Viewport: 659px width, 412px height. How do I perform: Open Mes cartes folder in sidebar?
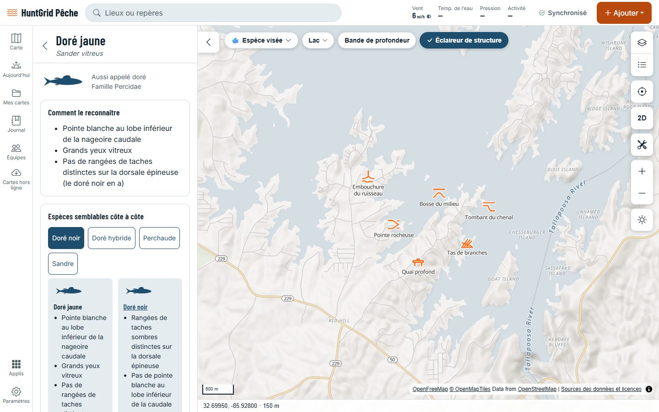coord(16,96)
